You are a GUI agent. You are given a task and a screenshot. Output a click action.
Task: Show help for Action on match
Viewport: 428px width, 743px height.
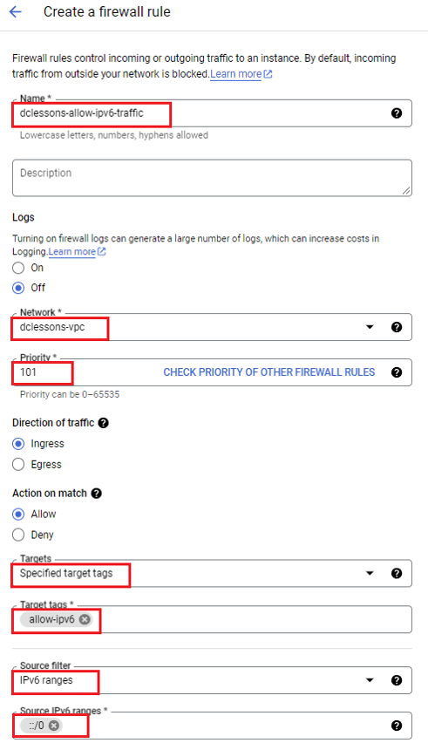point(96,494)
